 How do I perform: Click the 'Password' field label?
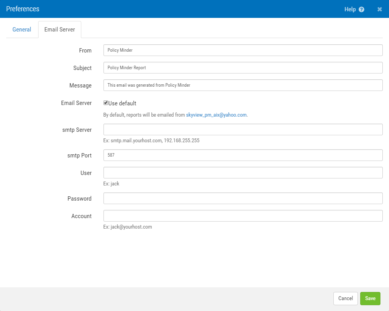pos(79,198)
